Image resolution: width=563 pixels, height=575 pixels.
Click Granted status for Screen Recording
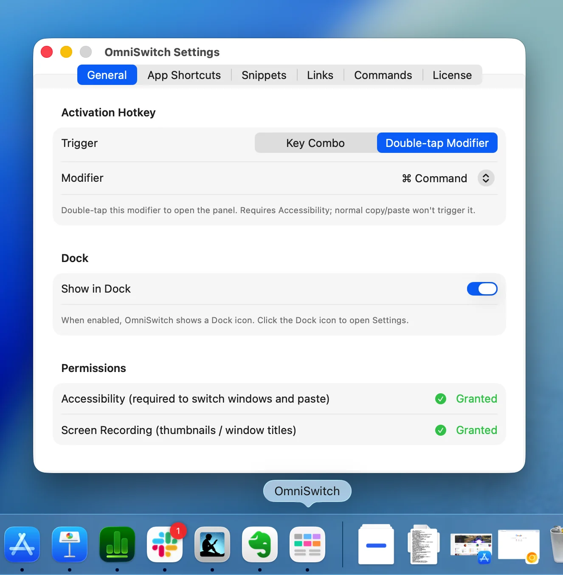point(476,430)
